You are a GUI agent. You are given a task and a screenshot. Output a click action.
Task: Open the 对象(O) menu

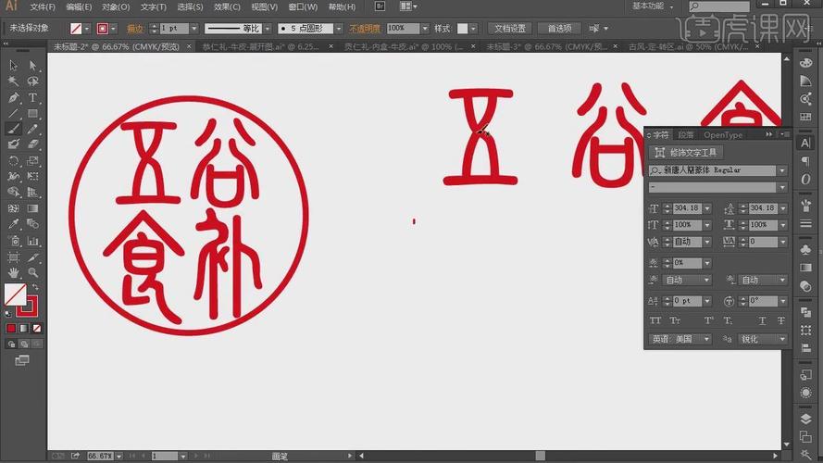click(x=116, y=6)
